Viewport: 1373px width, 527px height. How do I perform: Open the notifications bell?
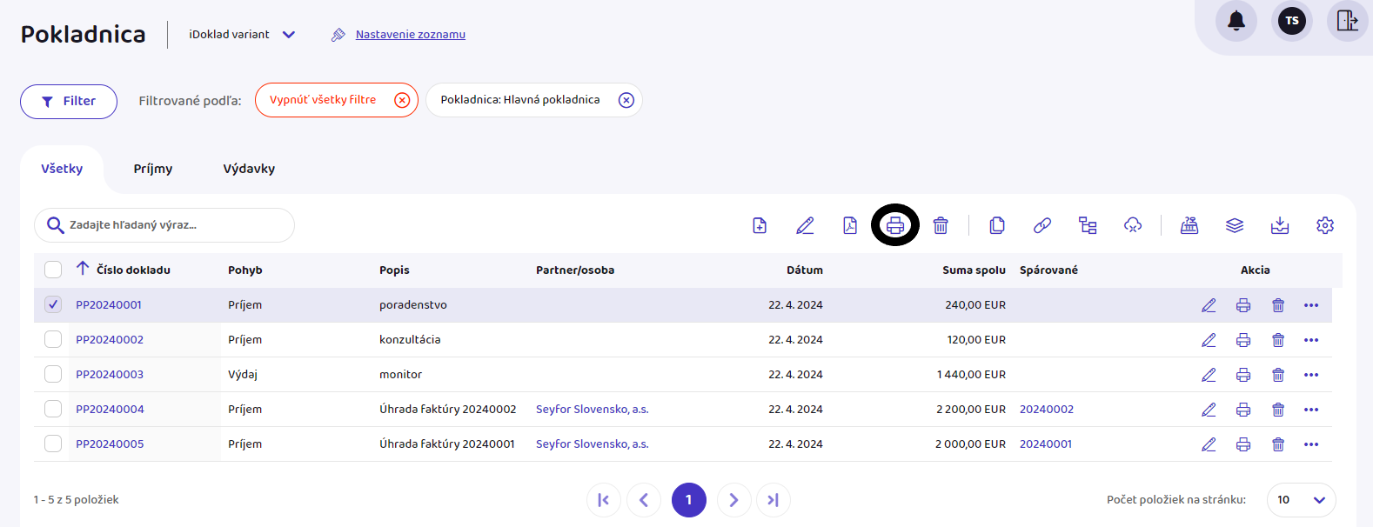click(x=1236, y=21)
